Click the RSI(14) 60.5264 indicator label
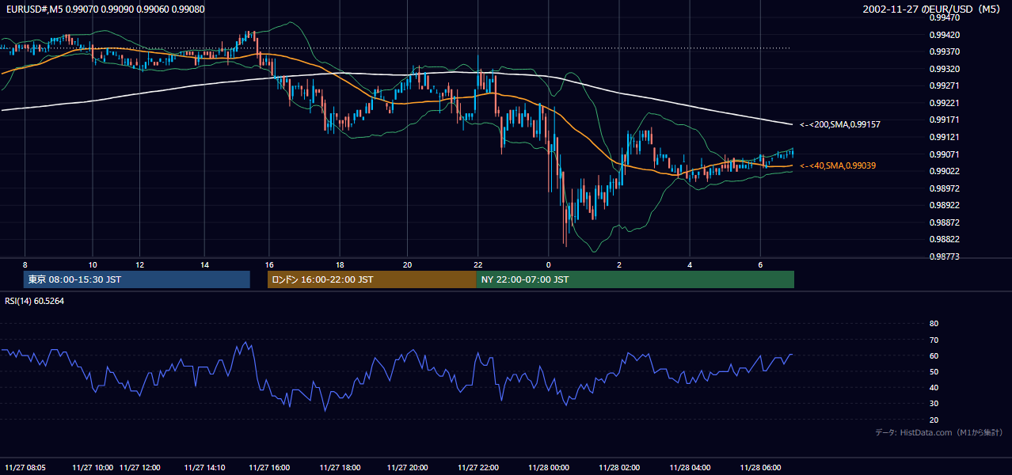1012x475 pixels. tap(35, 301)
